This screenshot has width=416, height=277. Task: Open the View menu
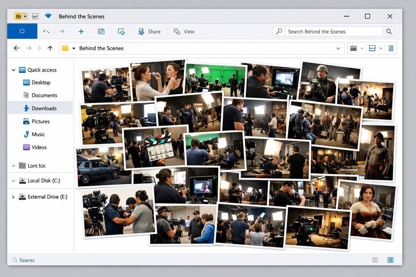coord(184,31)
